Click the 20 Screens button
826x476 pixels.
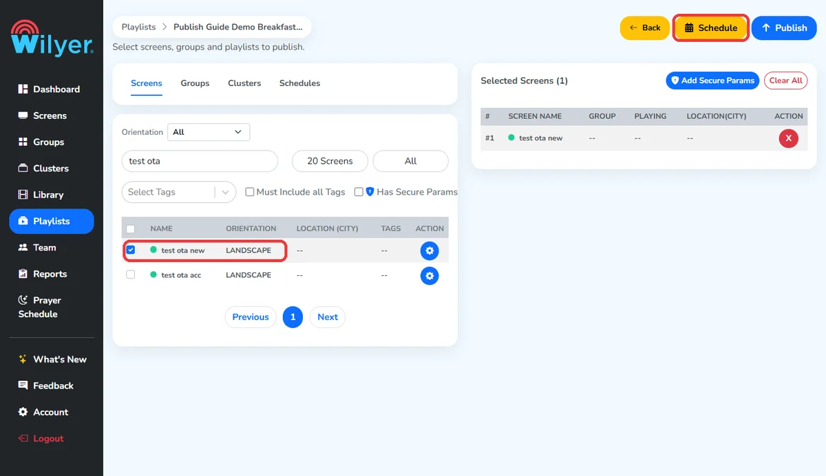[x=330, y=161]
